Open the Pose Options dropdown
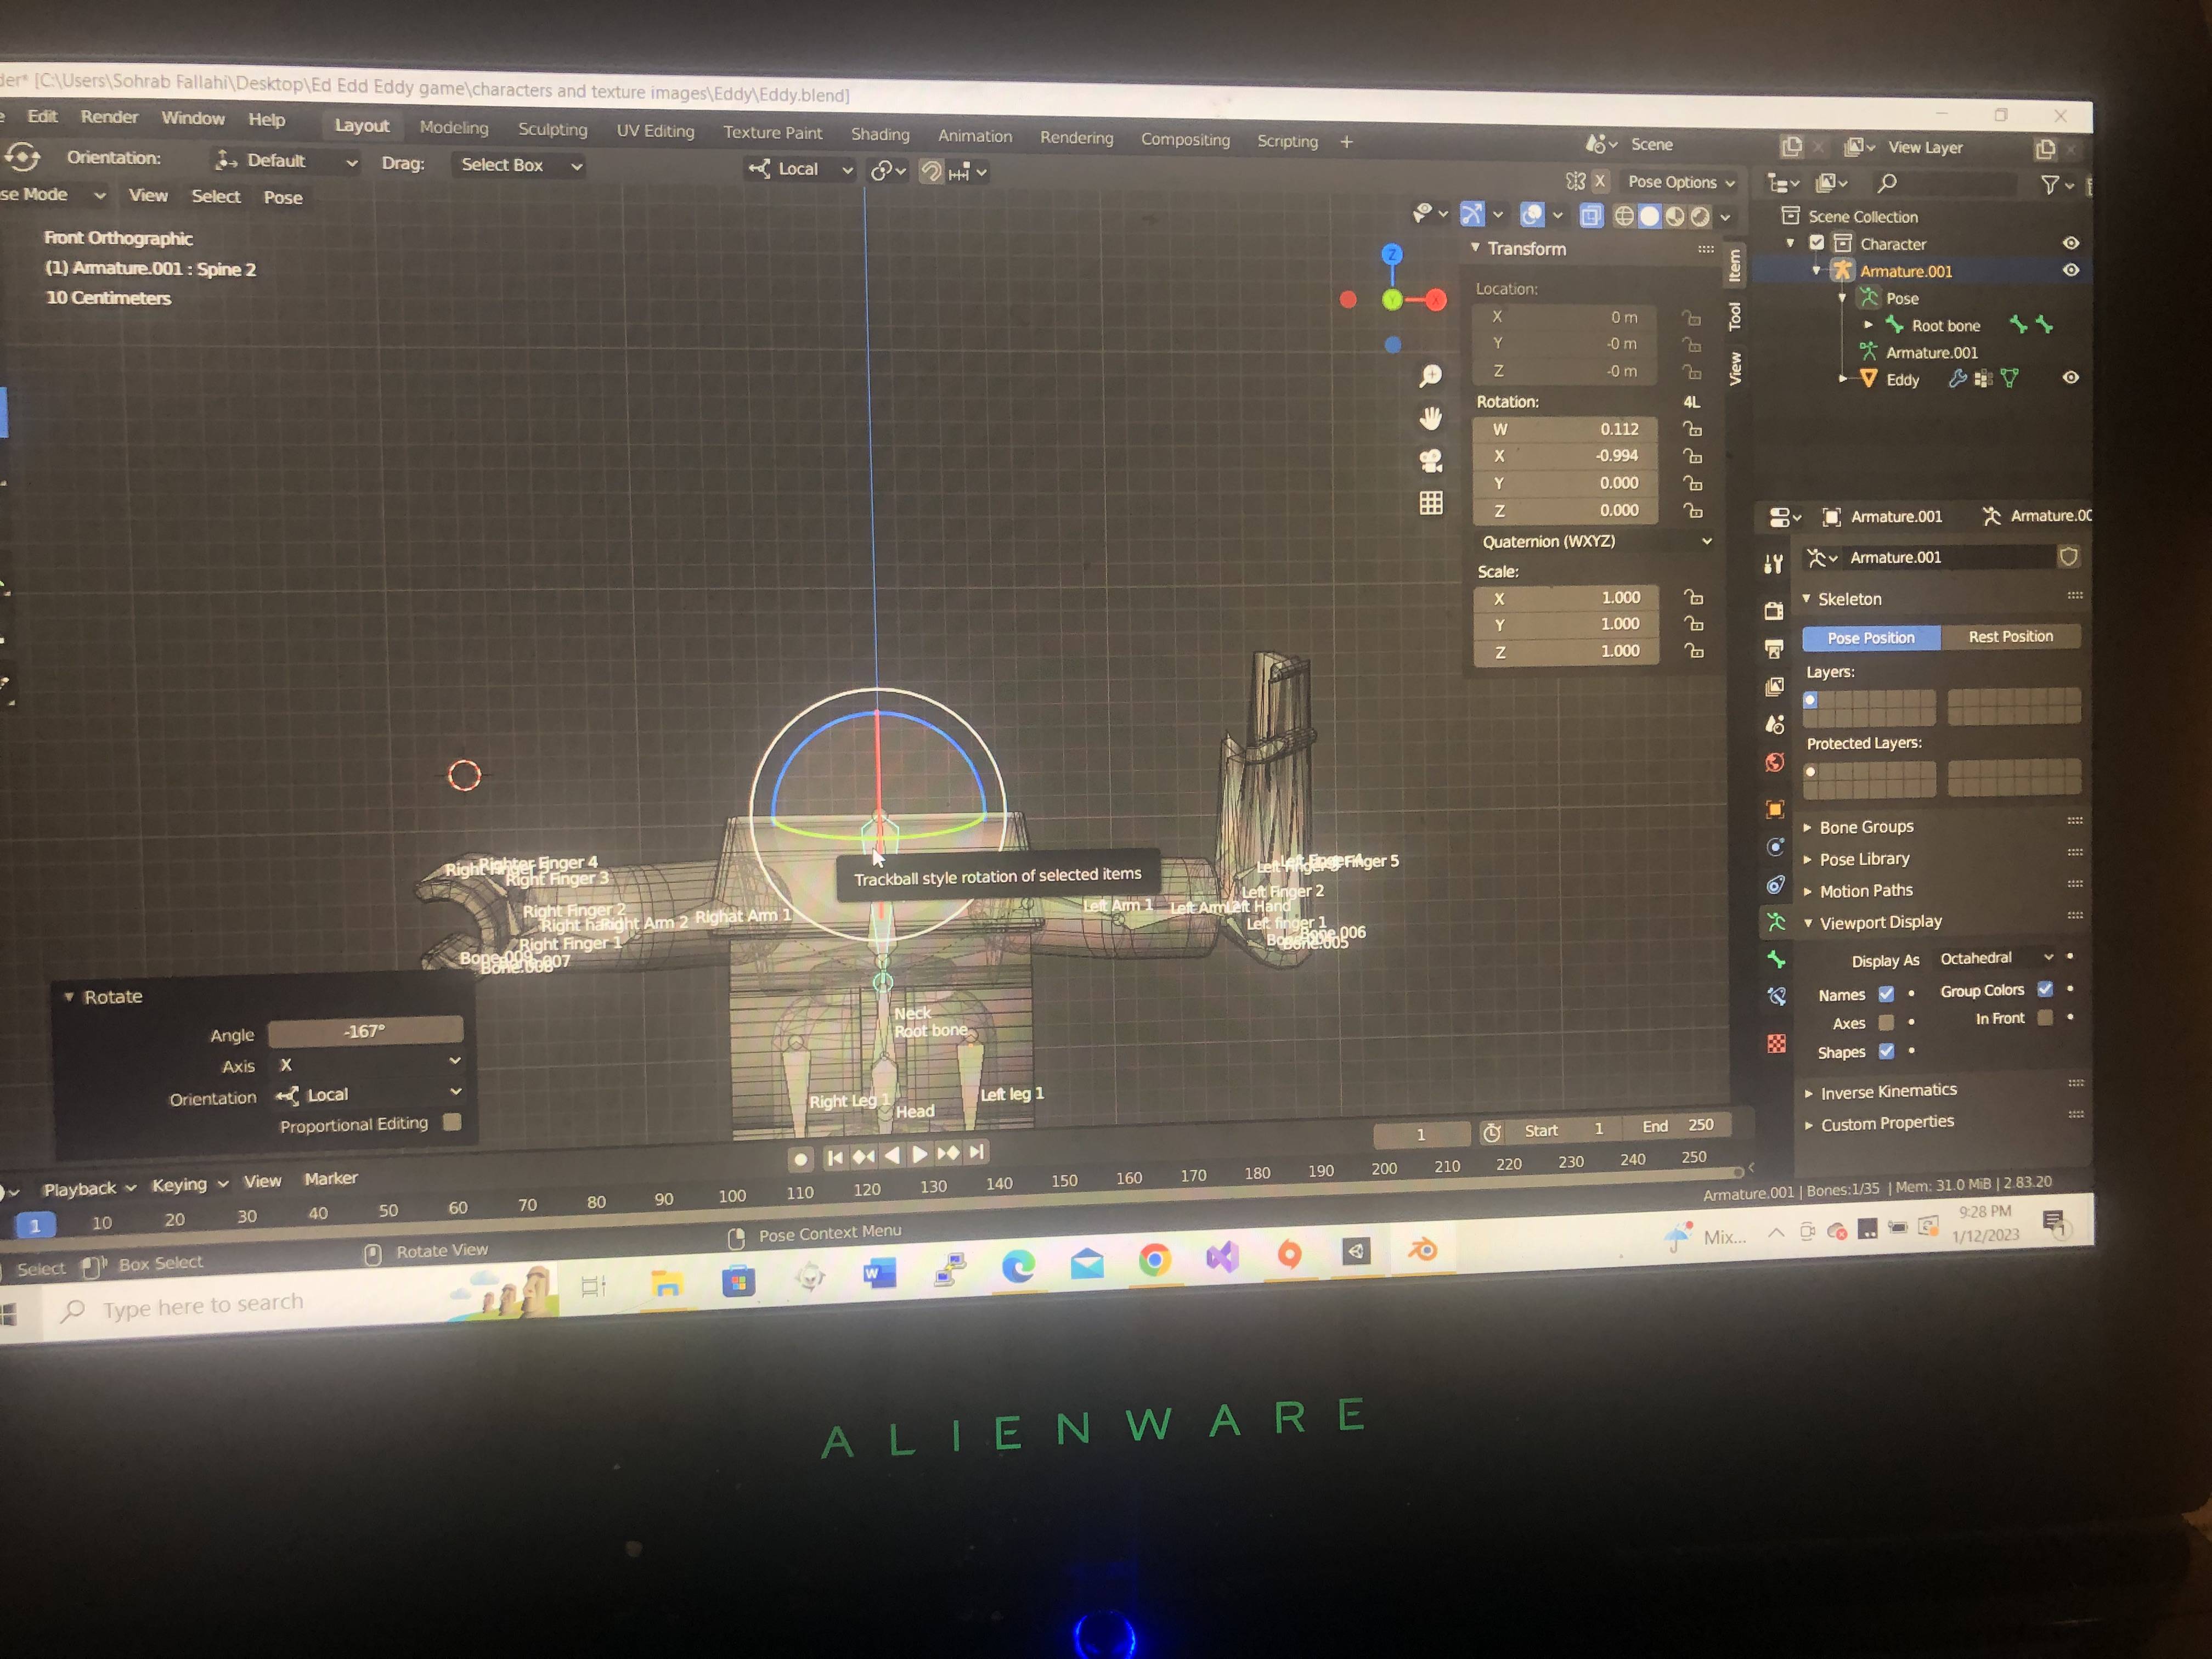Image resolution: width=2212 pixels, height=1659 pixels. pyautogui.click(x=1680, y=182)
